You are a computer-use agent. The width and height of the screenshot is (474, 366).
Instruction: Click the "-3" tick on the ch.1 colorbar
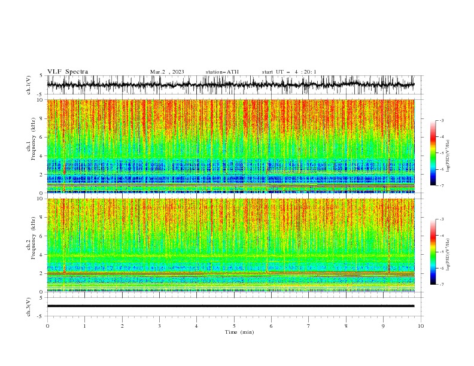[x=441, y=120]
